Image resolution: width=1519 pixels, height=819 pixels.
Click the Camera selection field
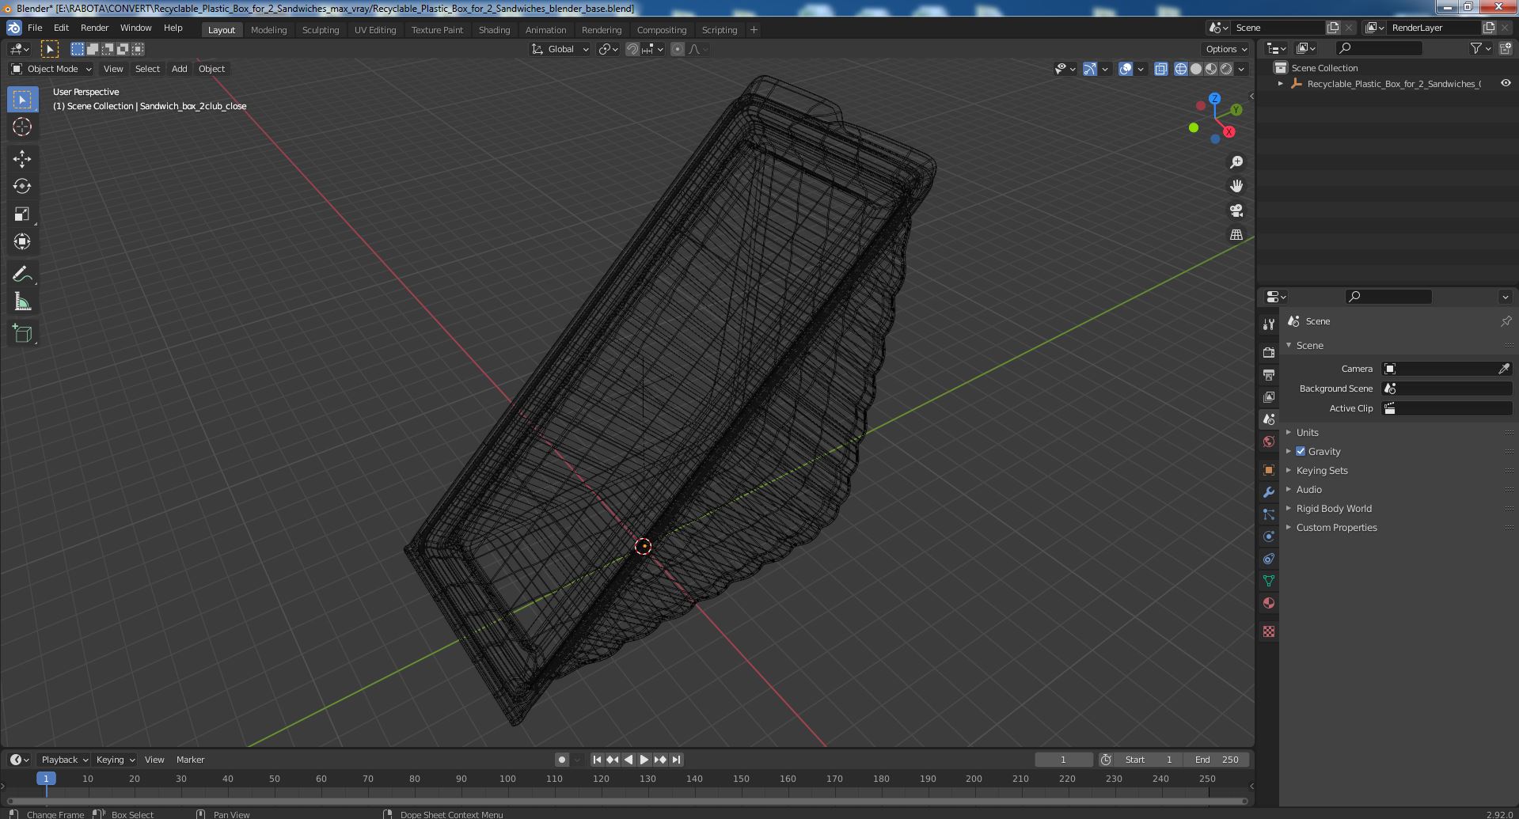click(x=1439, y=369)
